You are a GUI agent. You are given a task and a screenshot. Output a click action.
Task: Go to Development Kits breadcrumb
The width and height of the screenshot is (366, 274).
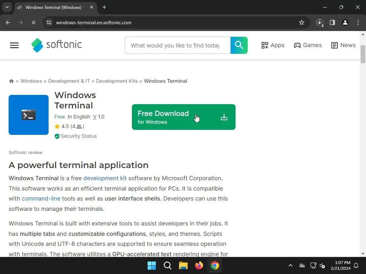click(117, 81)
